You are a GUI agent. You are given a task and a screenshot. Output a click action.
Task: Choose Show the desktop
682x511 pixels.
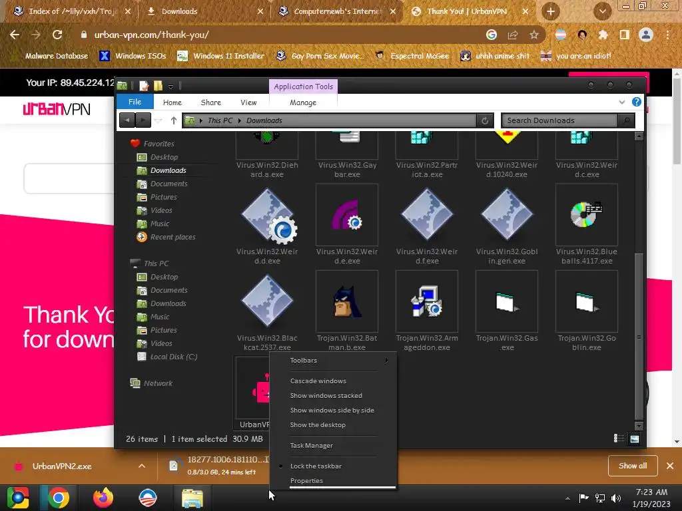(x=318, y=425)
